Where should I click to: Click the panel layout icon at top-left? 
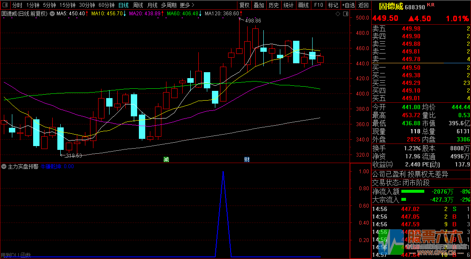pyautogui.click(x=5, y=5)
